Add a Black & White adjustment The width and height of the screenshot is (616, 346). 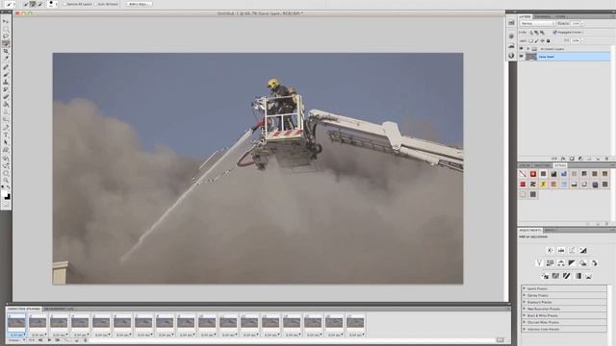point(572,263)
